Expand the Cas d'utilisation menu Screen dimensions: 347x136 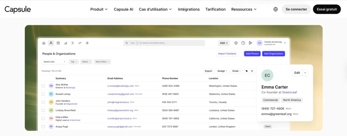point(155,9)
